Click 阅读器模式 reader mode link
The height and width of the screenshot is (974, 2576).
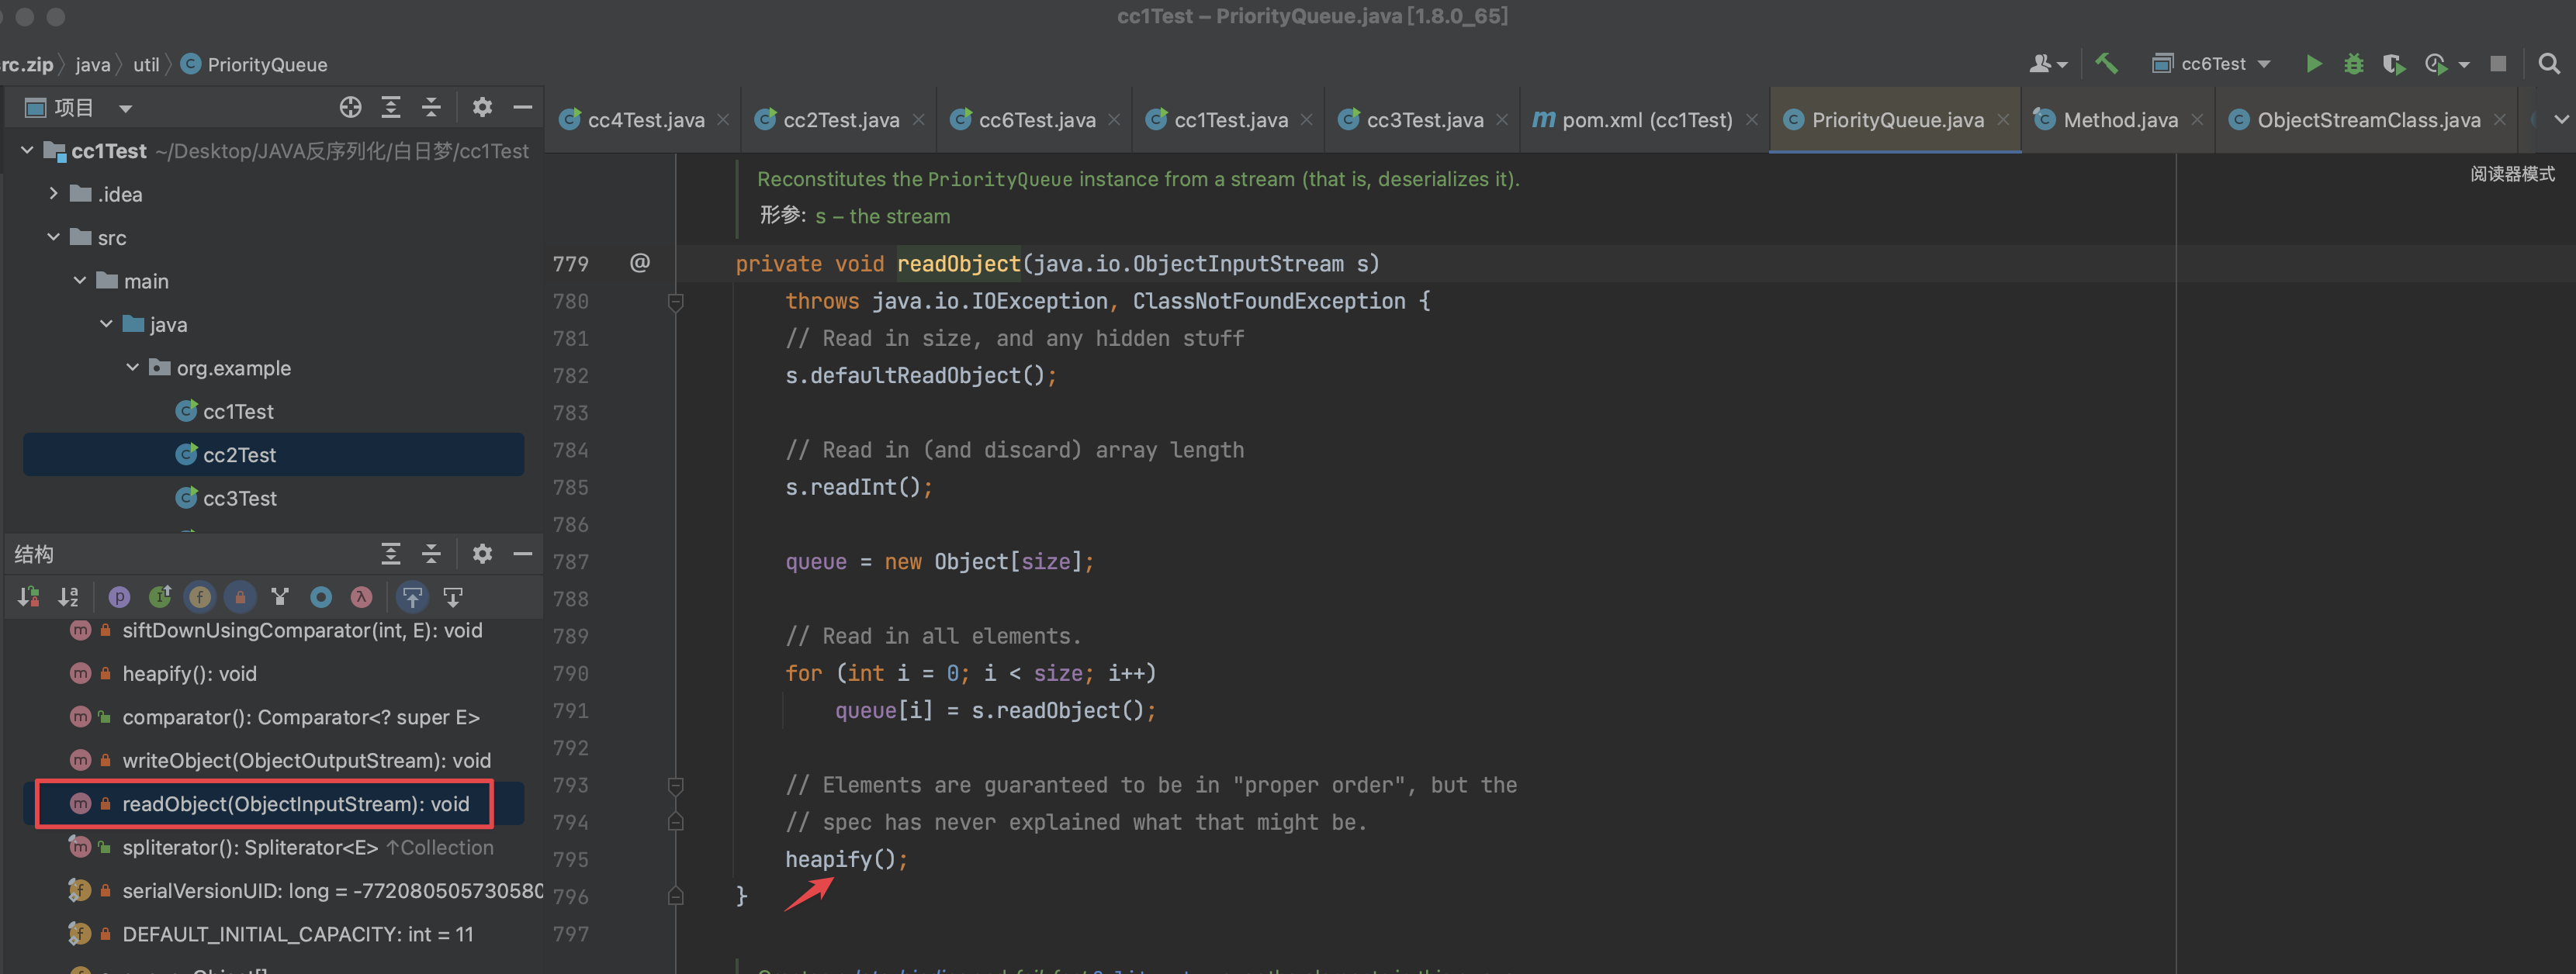(2512, 174)
